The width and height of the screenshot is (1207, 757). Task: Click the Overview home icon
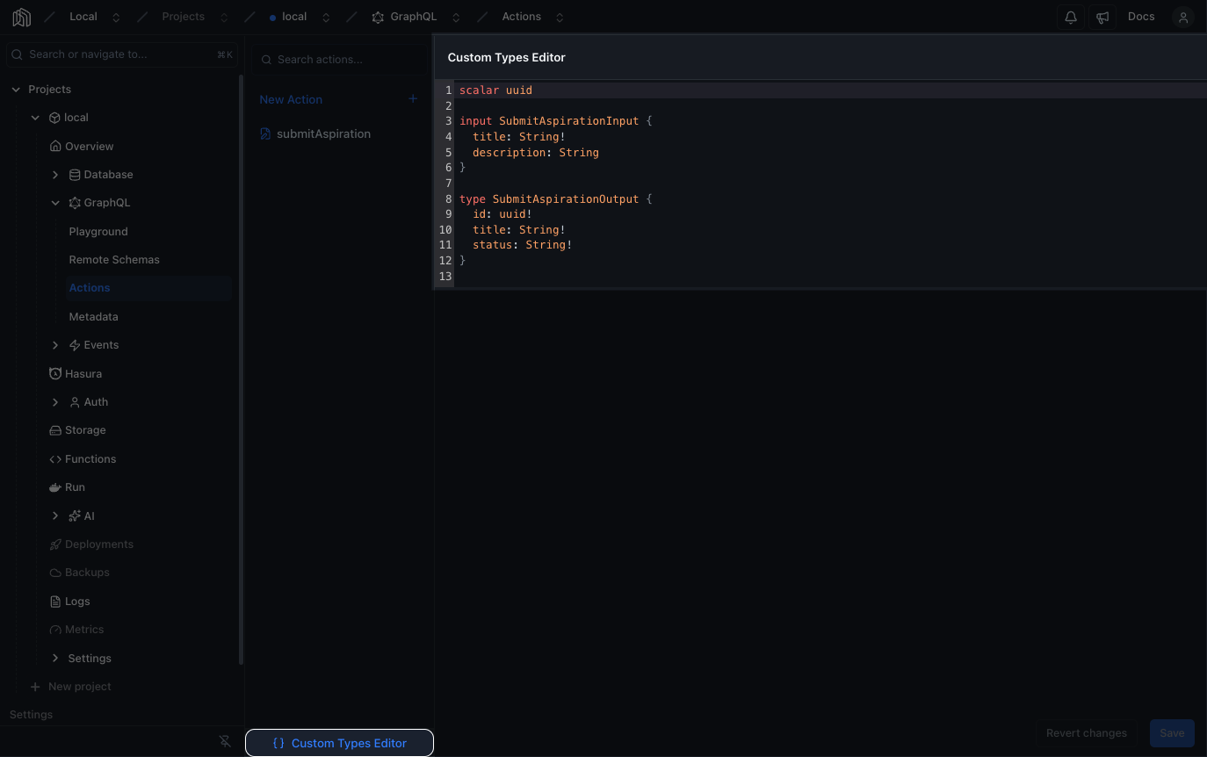pos(56,146)
